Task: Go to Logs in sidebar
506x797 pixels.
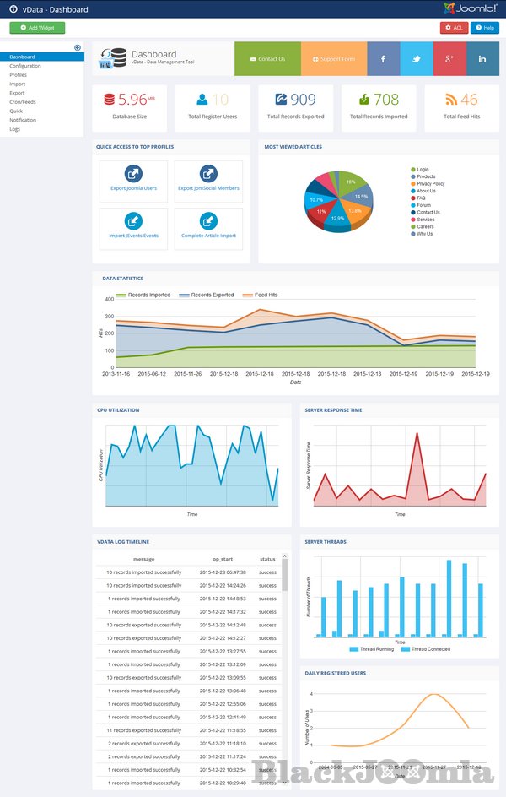Action: click(x=15, y=129)
